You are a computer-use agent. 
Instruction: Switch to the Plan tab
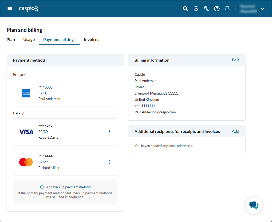click(10, 39)
